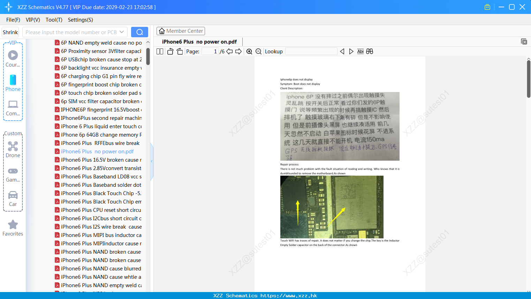Open 6P fingerprint boost chip broken file

tap(98, 85)
